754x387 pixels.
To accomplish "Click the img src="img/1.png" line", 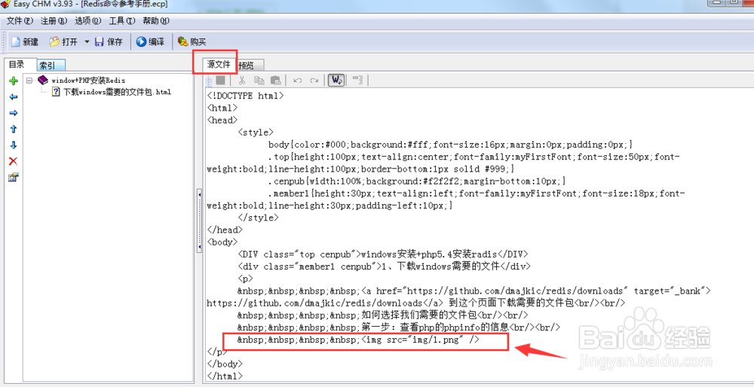I will pos(358,340).
